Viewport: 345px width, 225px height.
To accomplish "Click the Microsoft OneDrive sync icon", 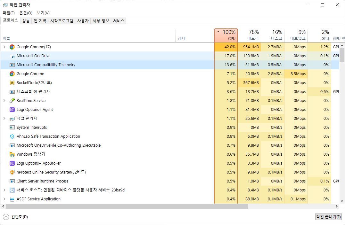I will (x=12, y=56).
